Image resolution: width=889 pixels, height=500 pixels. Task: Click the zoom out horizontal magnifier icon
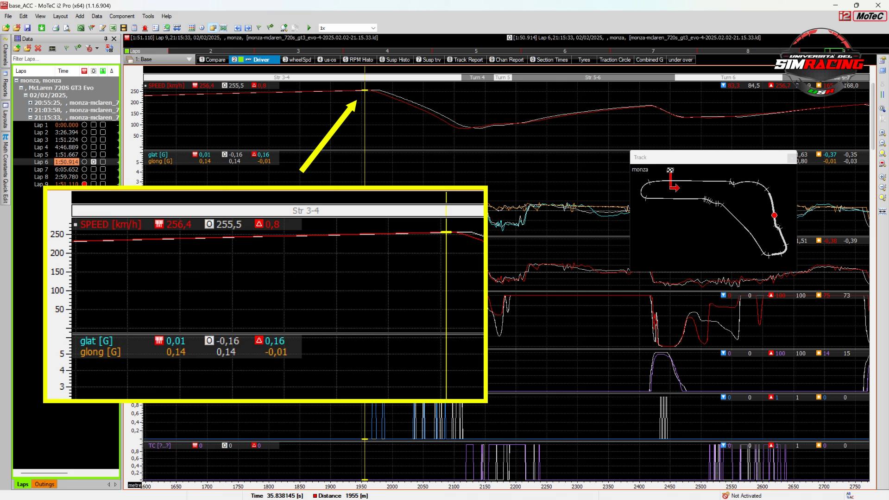882,143
